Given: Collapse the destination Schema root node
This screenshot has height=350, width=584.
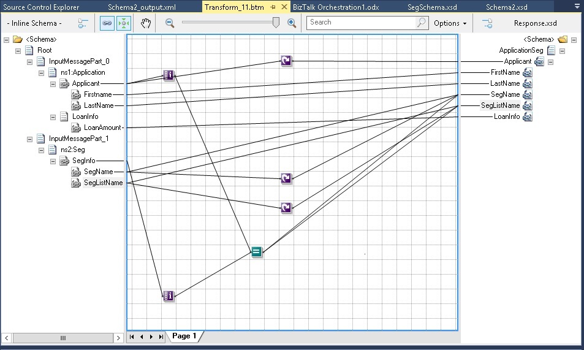Looking at the screenshot, I should [574, 39].
